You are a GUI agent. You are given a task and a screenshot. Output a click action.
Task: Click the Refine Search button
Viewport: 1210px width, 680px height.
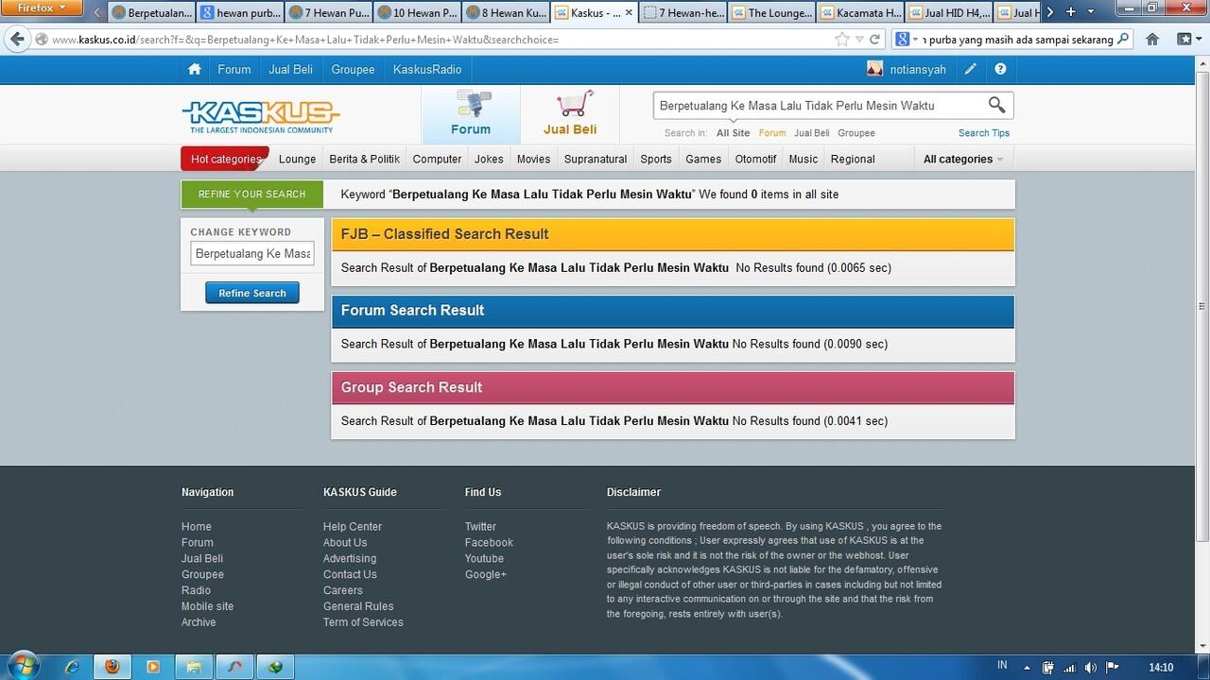point(252,293)
